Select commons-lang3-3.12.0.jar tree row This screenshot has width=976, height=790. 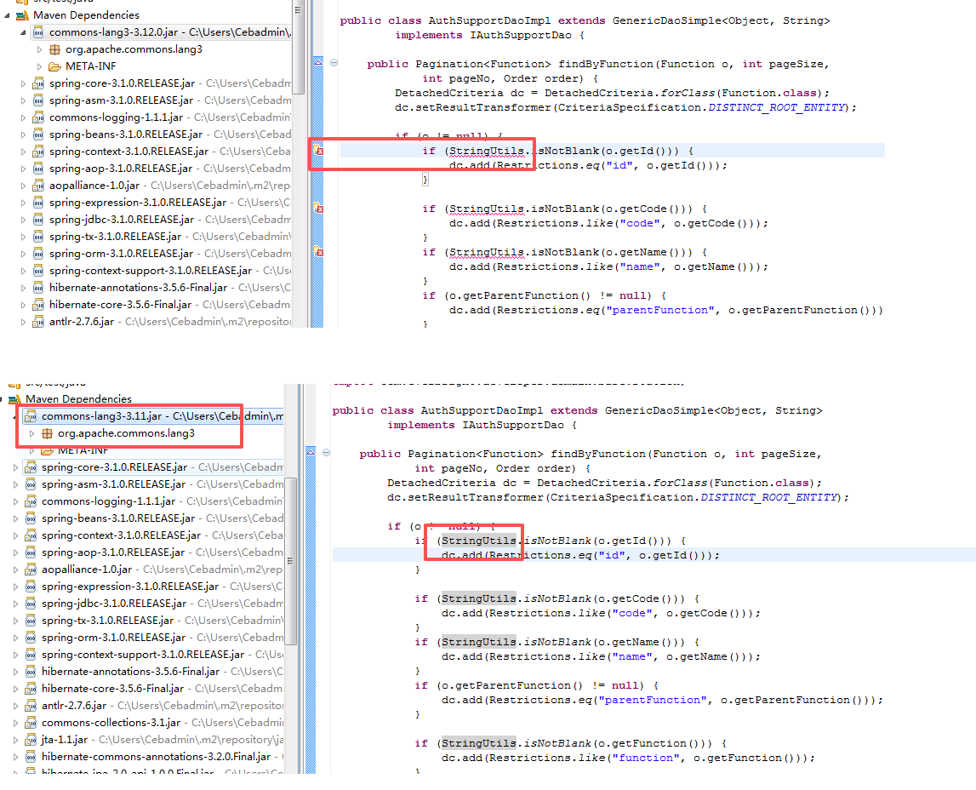click(x=162, y=32)
